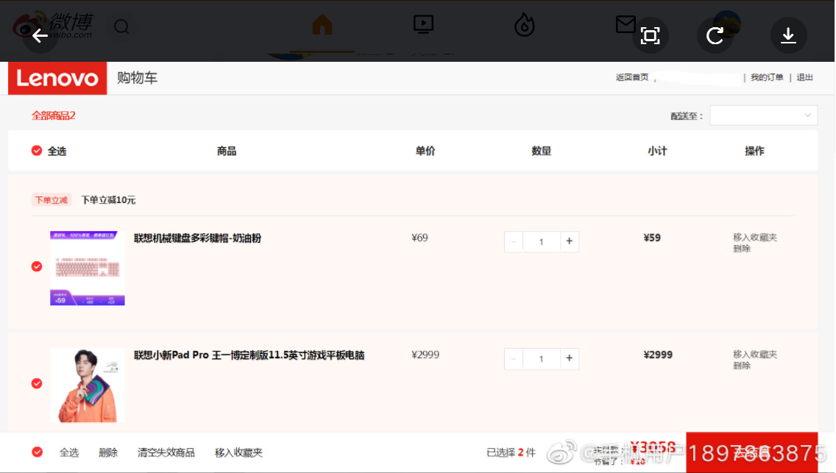Click 删除 in bottom bar

108,452
